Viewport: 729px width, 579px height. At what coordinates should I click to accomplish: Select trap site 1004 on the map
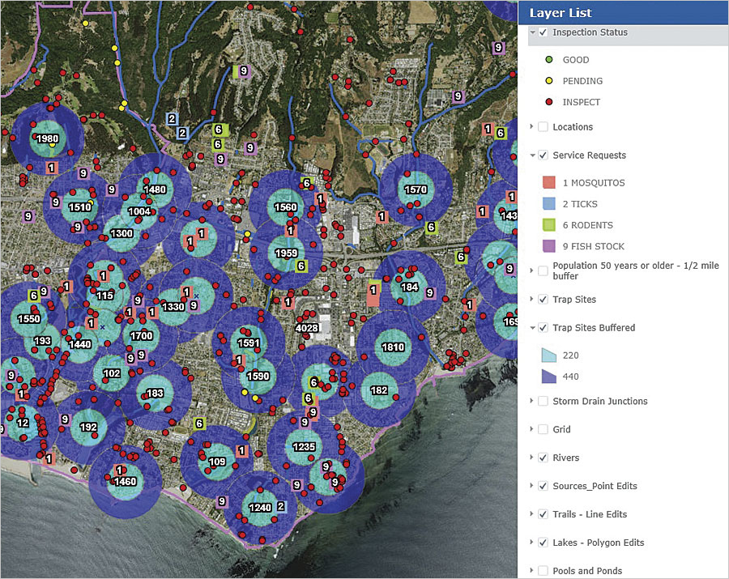[x=139, y=212]
